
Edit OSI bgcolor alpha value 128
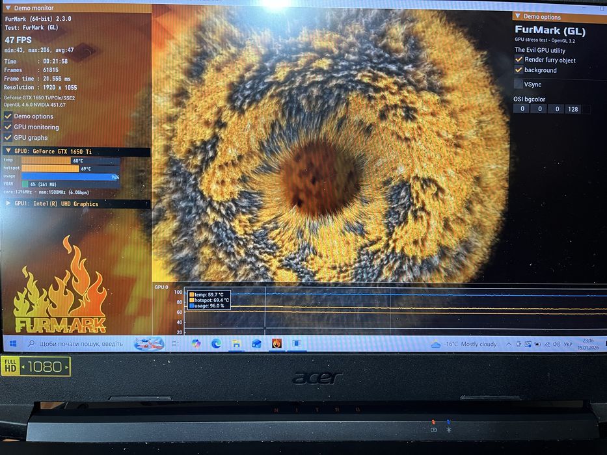(573, 109)
